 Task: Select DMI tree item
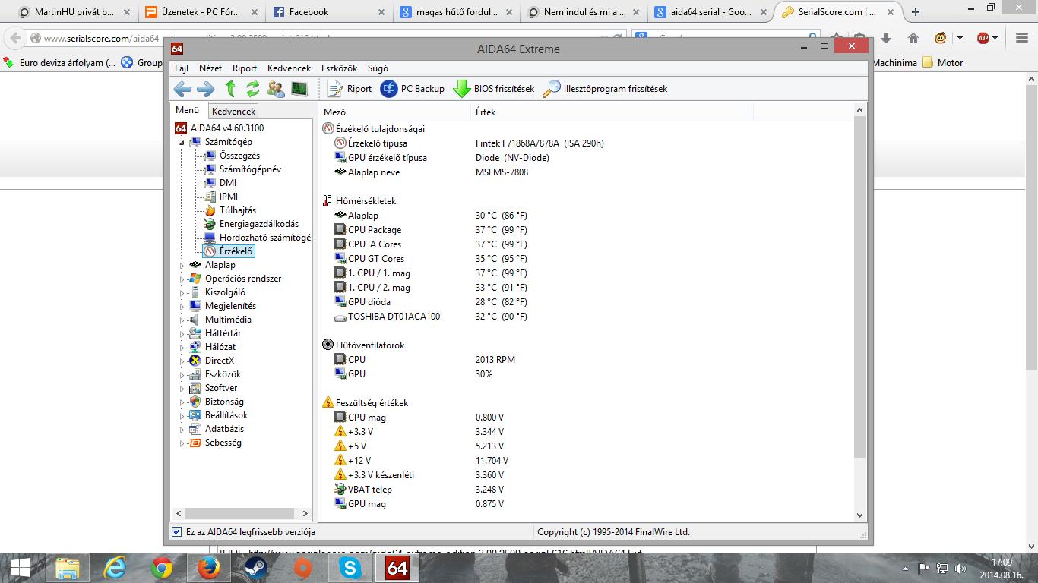pyautogui.click(x=228, y=183)
